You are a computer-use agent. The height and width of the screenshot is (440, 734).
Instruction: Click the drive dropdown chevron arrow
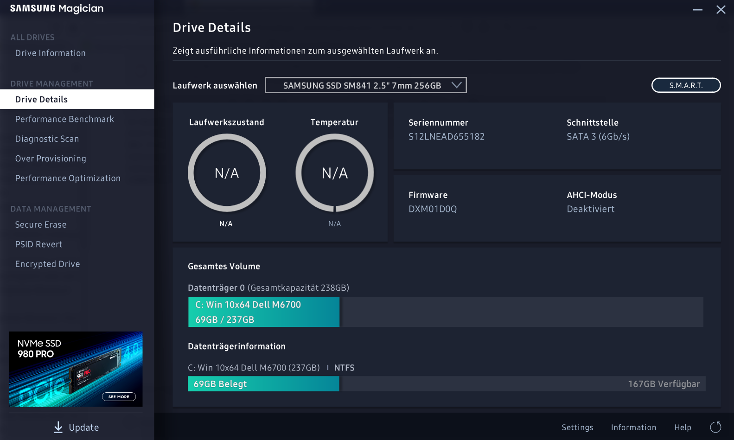(x=456, y=85)
